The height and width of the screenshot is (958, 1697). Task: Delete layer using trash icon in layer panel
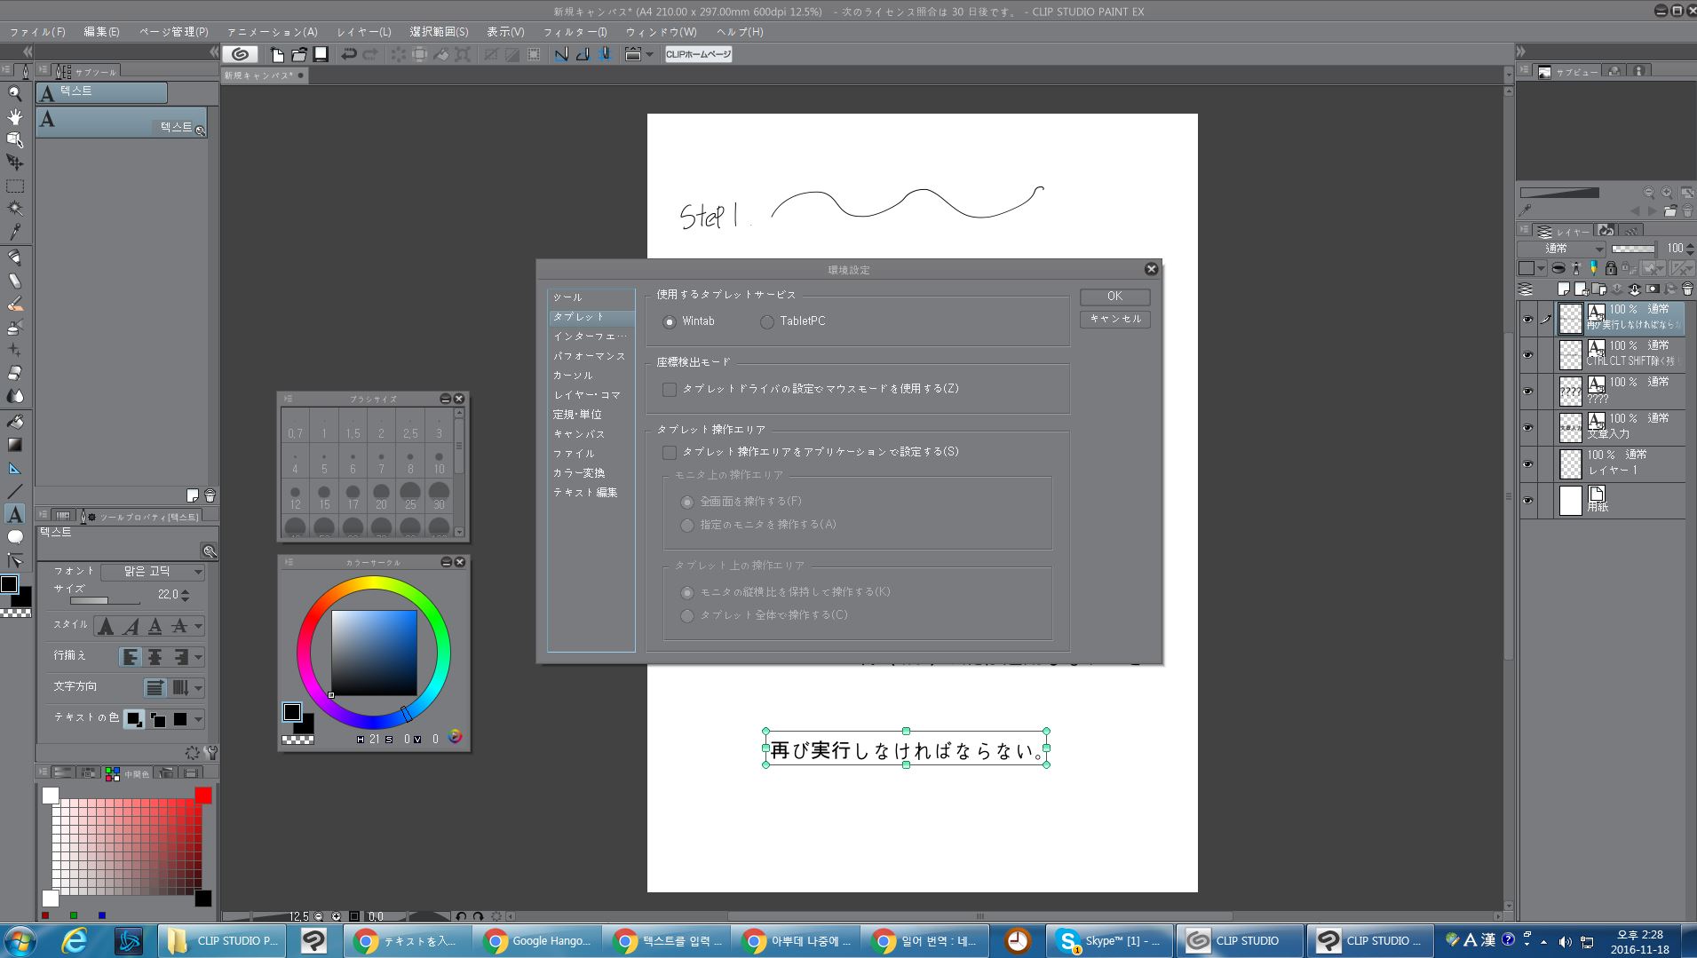click(1687, 289)
